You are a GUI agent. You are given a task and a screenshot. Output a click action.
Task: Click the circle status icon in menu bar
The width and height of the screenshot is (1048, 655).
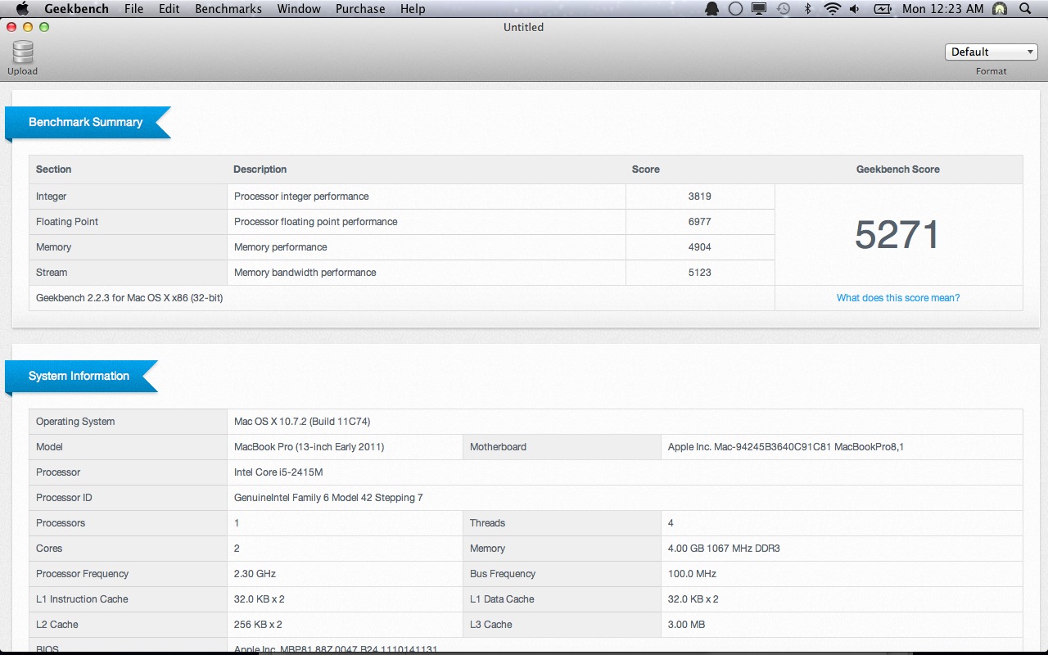point(735,9)
